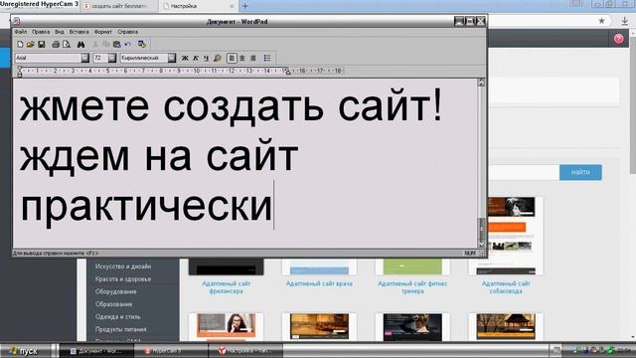Toggle underline (Ч) formatting
The height and width of the screenshot is (358, 636).
(x=206, y=58)
